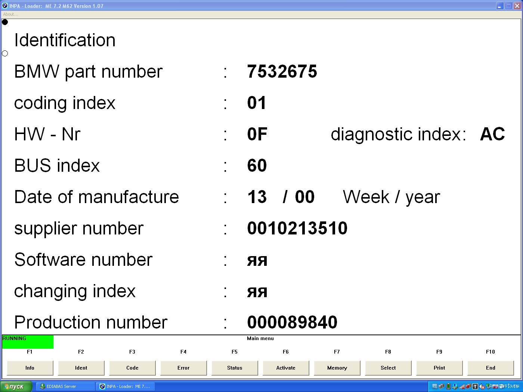Click the End button to exit

pyautogui.click(x=490, y=368)
